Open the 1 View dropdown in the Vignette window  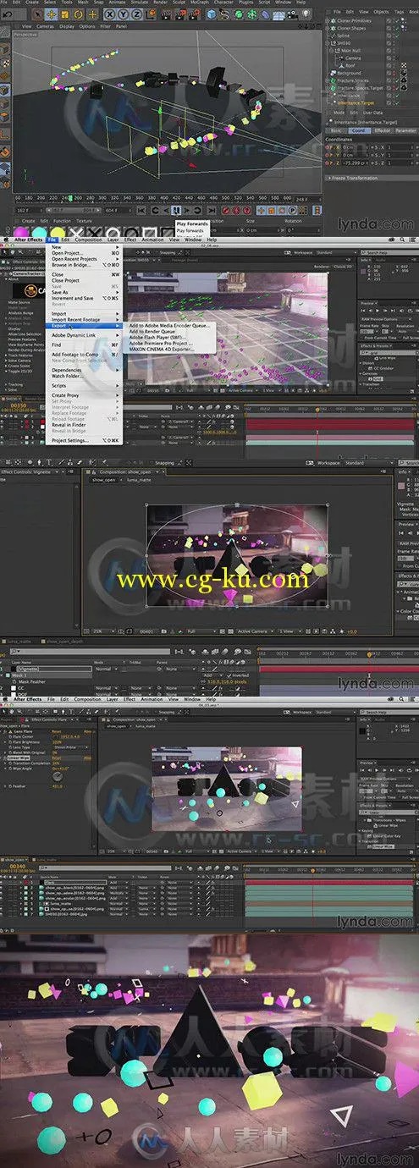pos(290,631)
